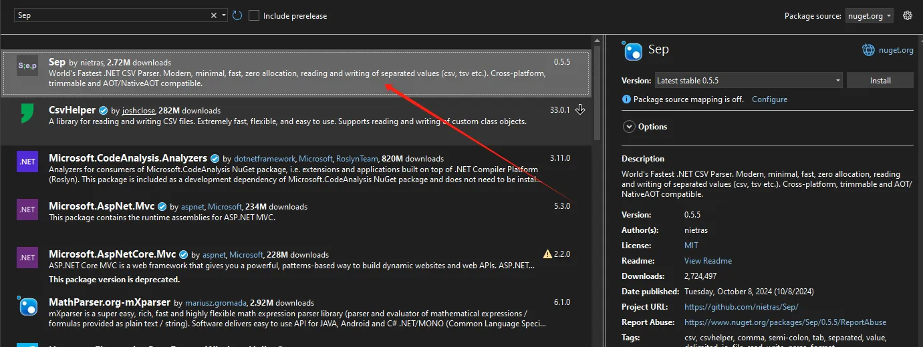Click the refresh icon beside the search box
923x347 pixels.
238,15
